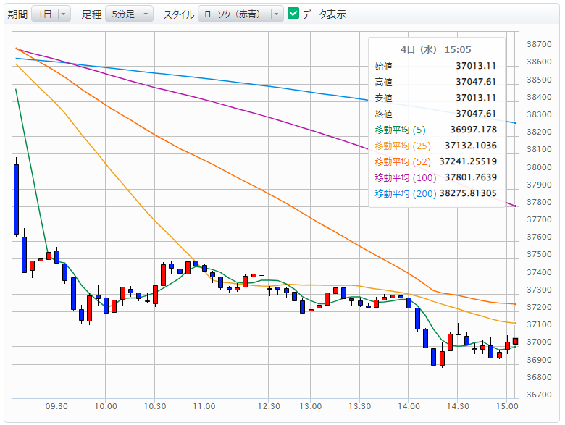The height and width of the screenshot is (425, 565).
Task: Click the green 移動平均 (5) legend entry
Action: pos(400,130)
